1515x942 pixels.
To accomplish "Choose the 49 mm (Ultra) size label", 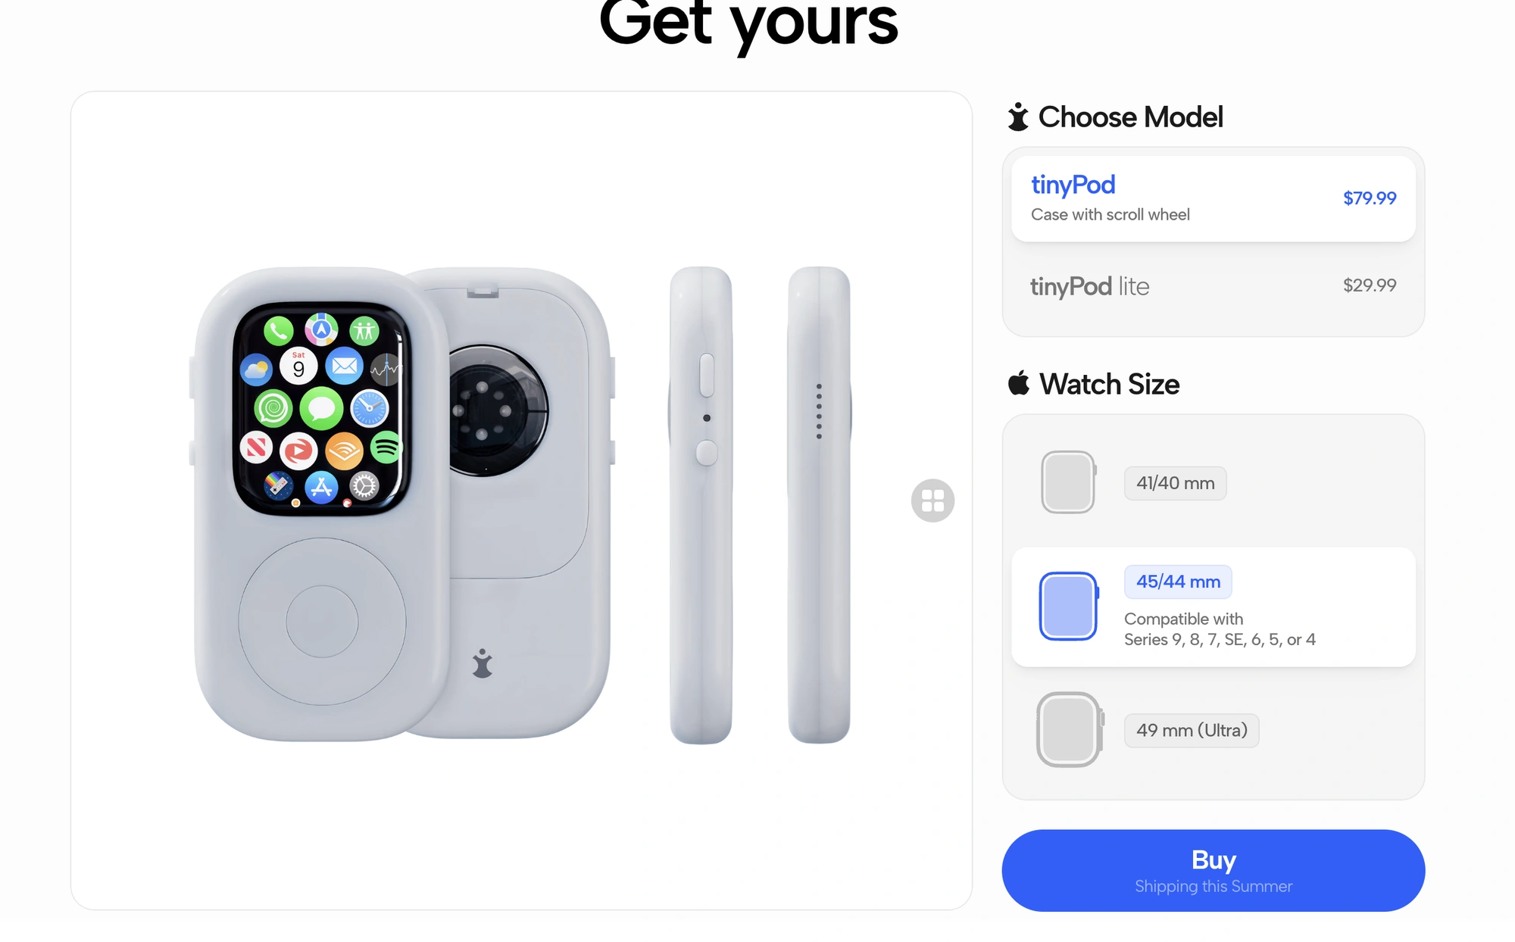I will pyautogui.click(x=1192, y=730).
